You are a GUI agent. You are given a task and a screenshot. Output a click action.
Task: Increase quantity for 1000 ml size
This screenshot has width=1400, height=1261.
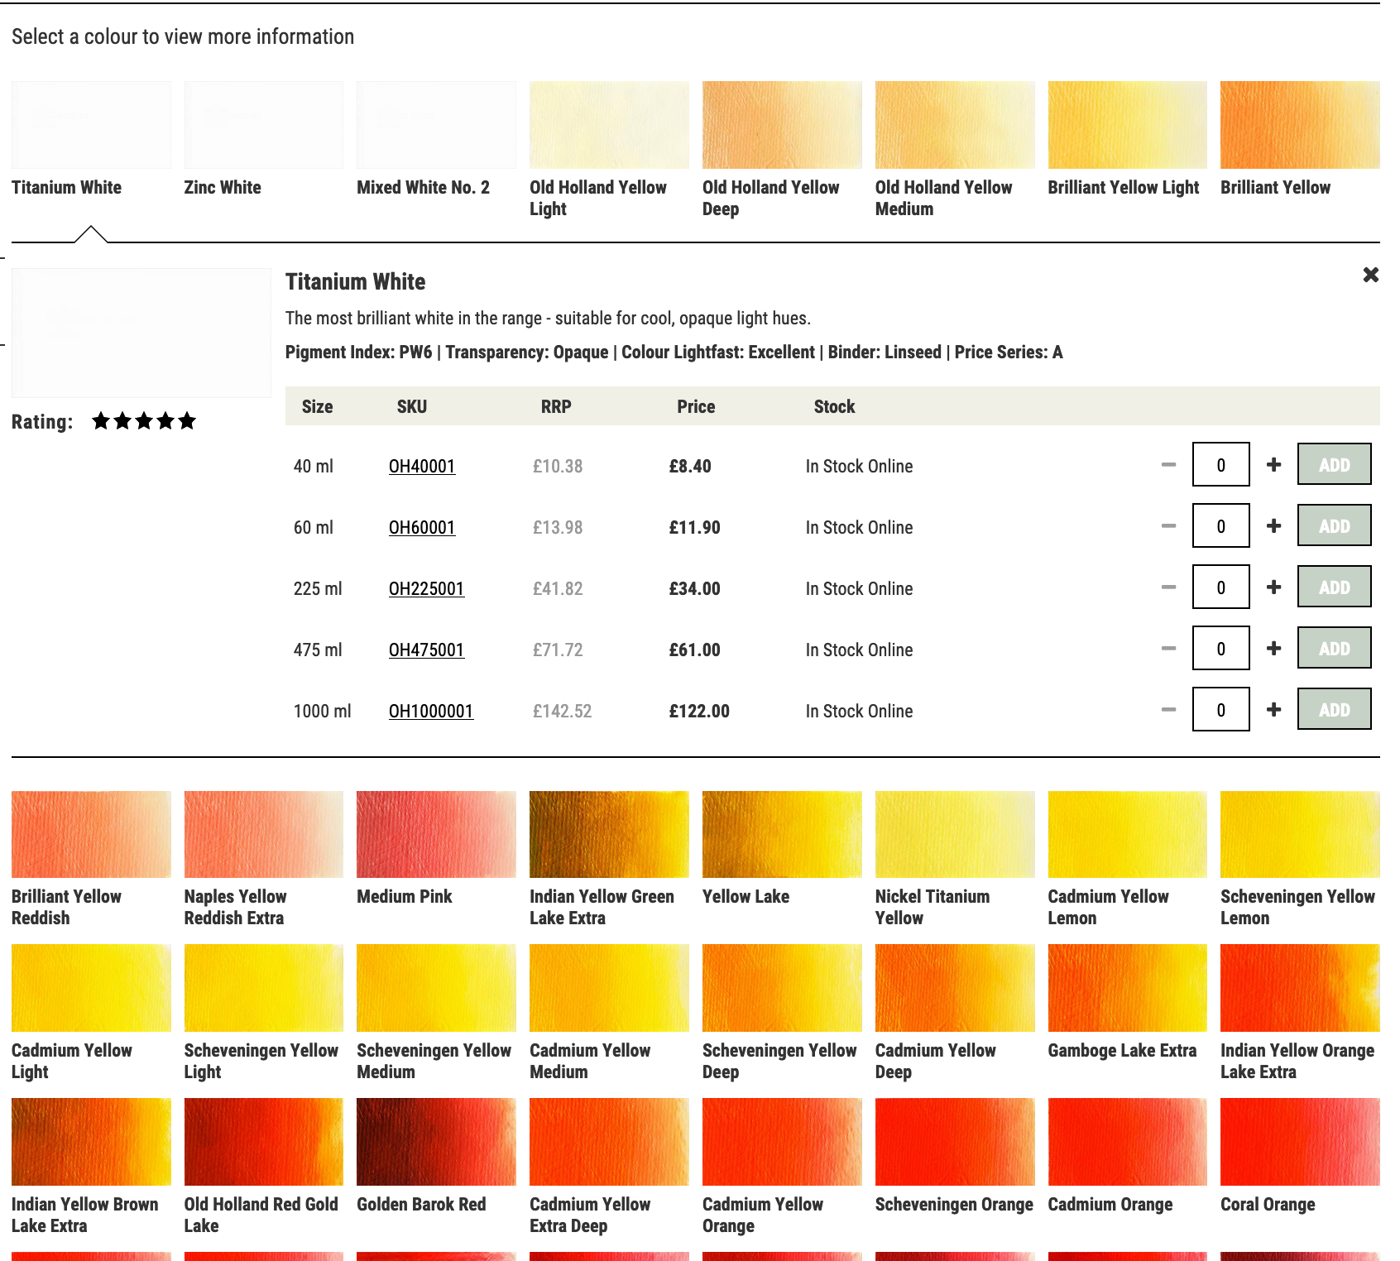pos(1273,710)
